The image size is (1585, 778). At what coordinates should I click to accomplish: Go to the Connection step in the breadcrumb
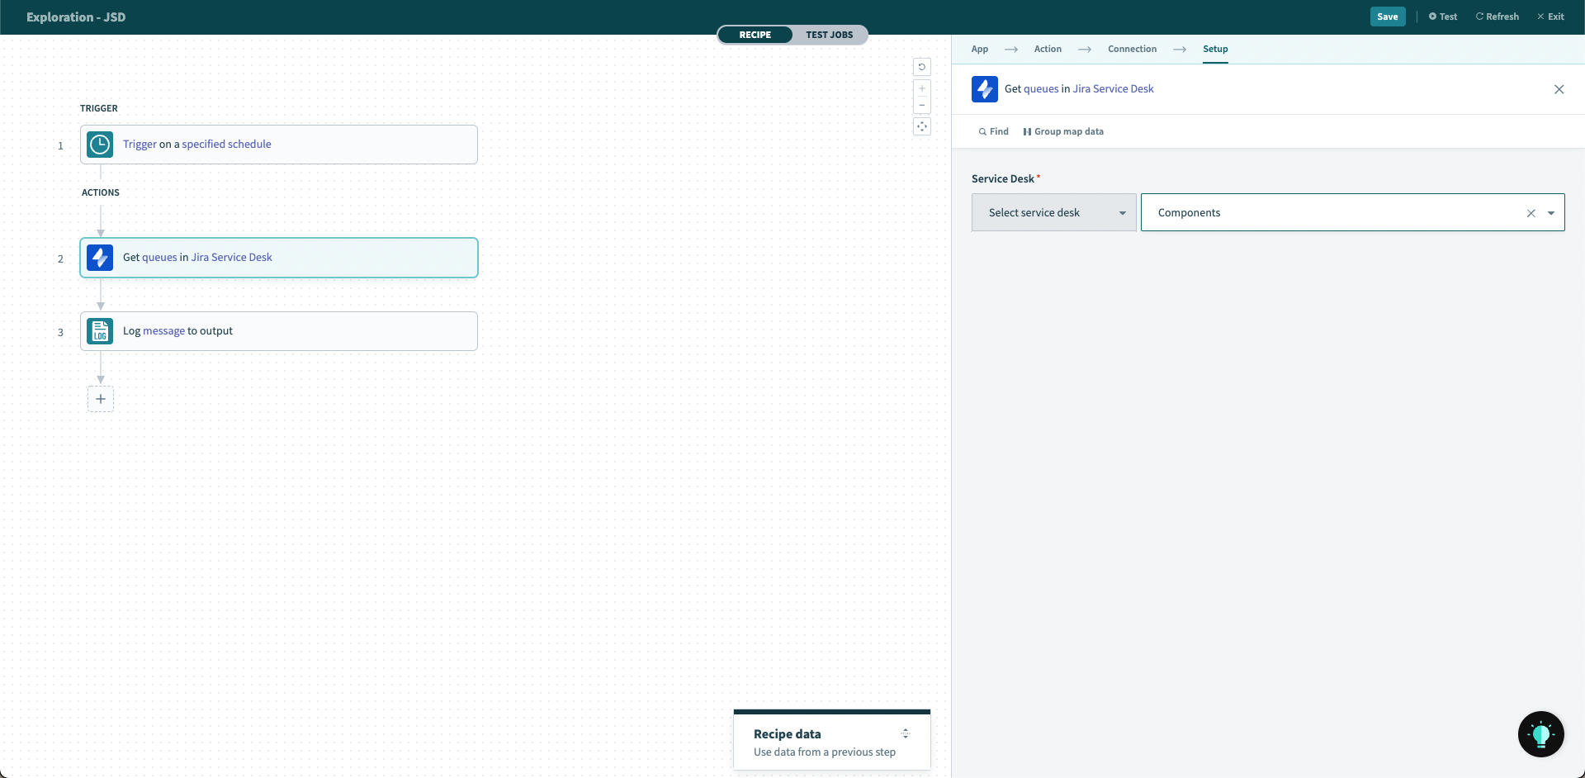[1132, 49]
